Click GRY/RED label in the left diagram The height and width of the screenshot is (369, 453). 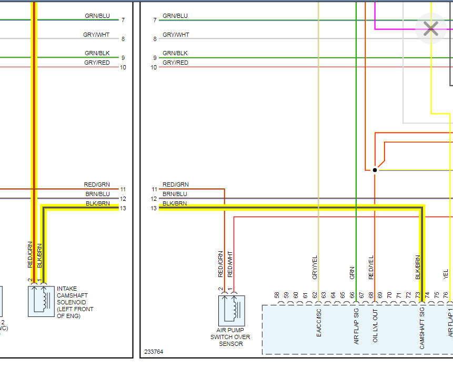(x=97, y=63)
